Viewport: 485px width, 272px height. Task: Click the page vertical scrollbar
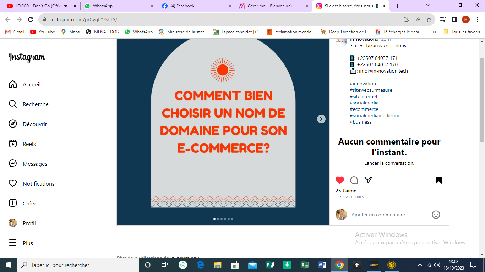point(482,99)
